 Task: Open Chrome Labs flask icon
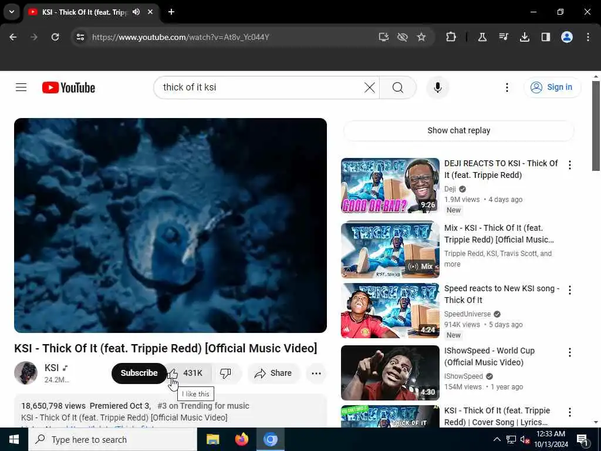pyautogui.click(x=482, y=37)
